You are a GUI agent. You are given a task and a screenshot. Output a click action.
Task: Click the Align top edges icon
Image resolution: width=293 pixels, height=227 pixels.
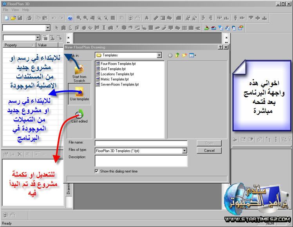(219, 18)
